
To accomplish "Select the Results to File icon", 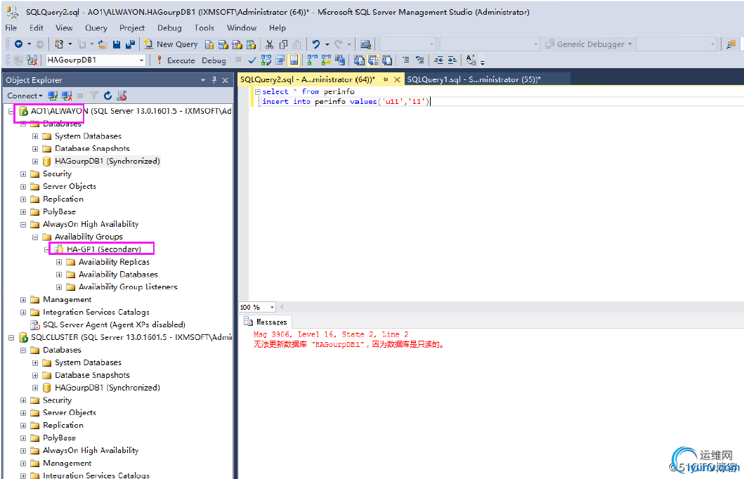I will 387,60.
